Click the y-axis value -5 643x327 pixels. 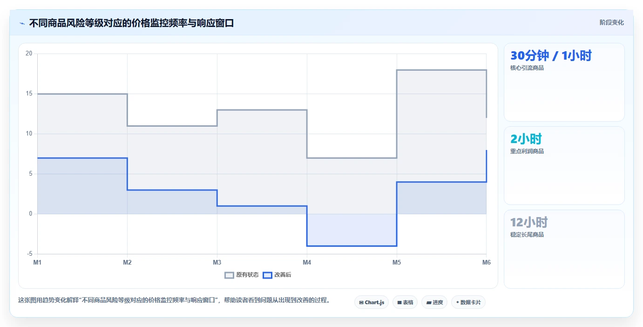(29, 254)
